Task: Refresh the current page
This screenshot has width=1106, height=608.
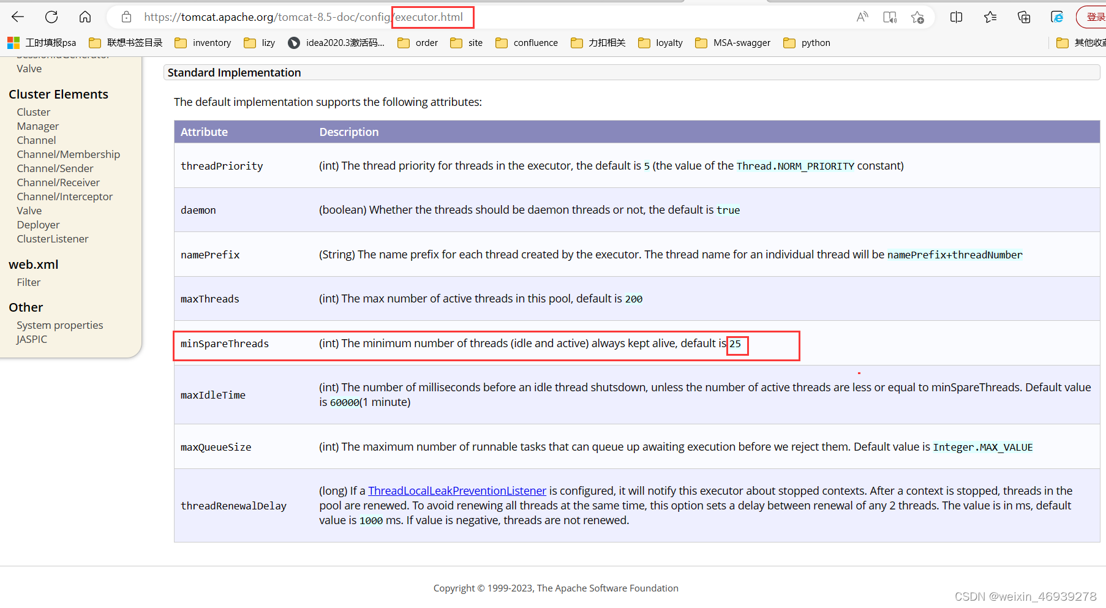Action: coord(51,17)
